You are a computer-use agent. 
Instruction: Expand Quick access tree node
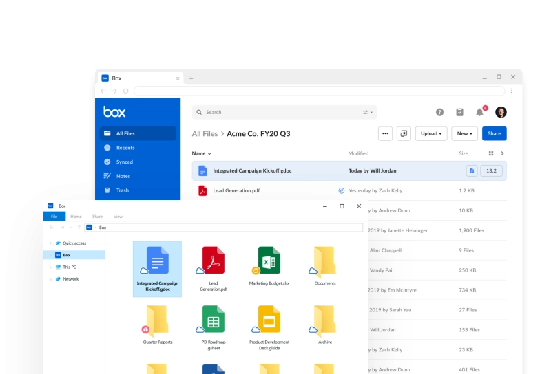[50, 243]
